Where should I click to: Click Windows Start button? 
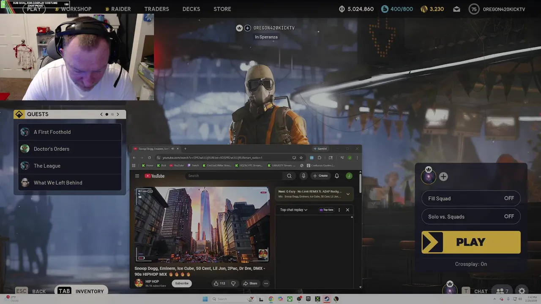click(x=205, y=299)
